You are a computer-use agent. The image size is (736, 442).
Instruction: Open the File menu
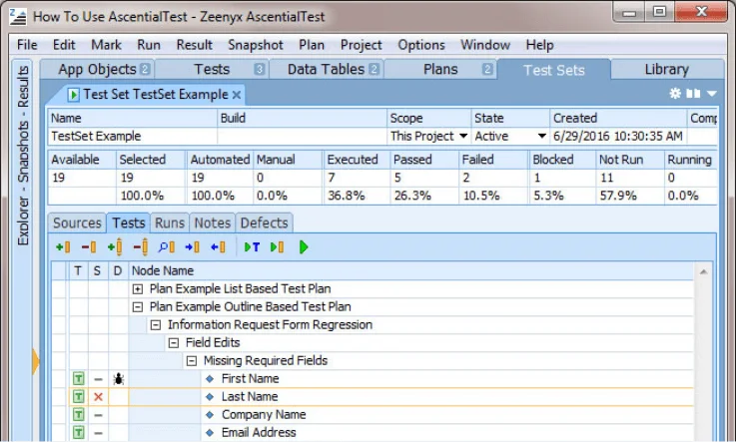click(27, 45)
